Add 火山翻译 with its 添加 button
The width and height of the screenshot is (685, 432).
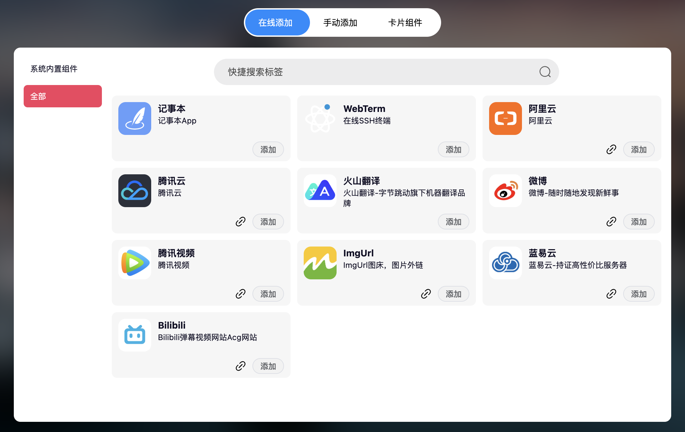[454, 222]
